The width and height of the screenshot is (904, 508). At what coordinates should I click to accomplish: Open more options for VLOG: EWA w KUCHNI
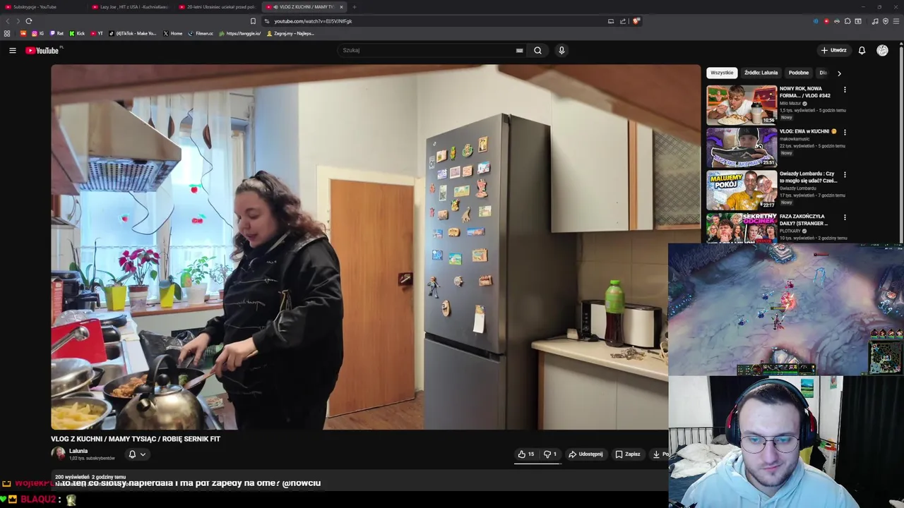click(845, 132)
